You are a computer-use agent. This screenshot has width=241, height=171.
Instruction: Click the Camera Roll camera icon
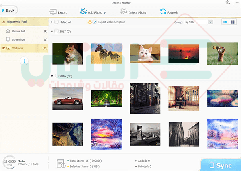(8, 31)
